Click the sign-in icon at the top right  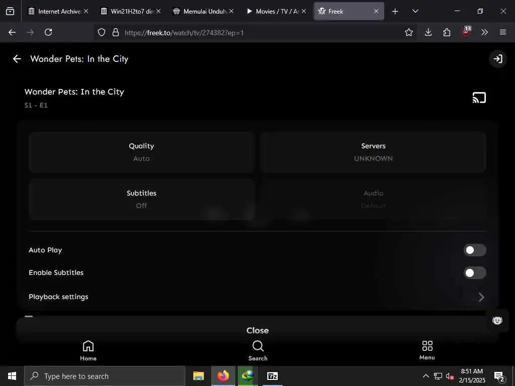click(x=498, y=59)
